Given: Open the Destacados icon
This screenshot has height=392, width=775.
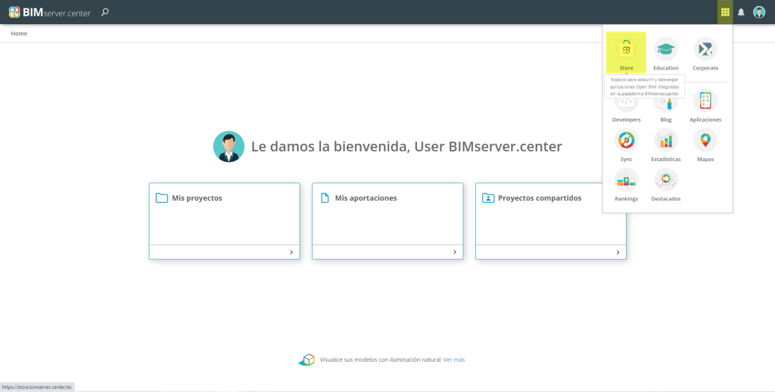Looking at the screenshot, I should click(665, 180).
